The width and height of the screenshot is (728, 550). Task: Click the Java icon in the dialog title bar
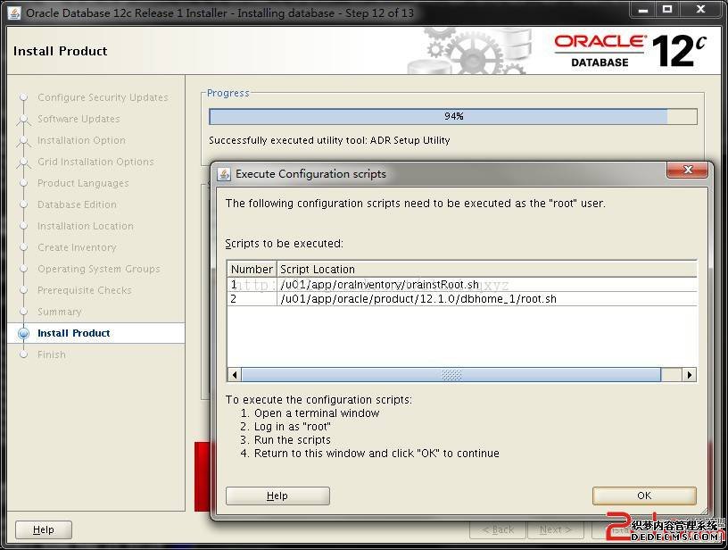pos(223,174)
